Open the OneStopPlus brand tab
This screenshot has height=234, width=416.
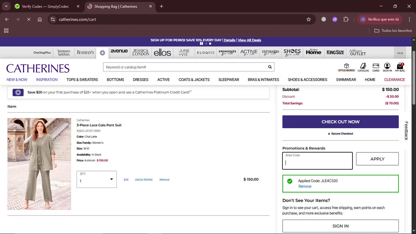pyautogui.click(x=42, y=52)
